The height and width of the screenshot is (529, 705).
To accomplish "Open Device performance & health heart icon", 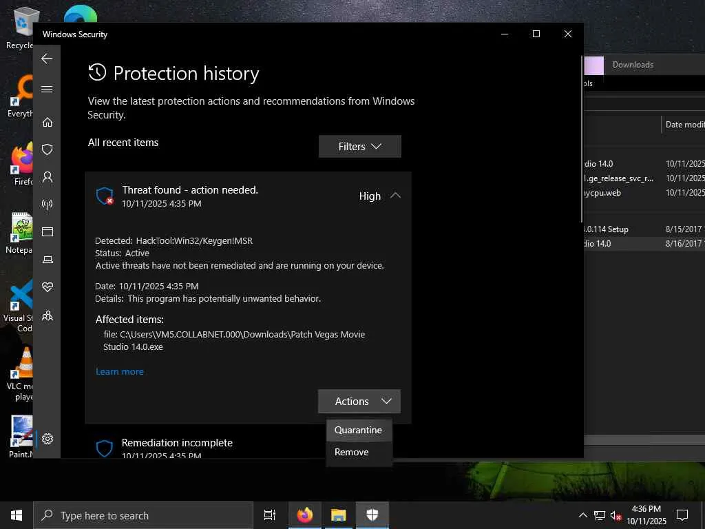I will pyautogui.click(x=48, y=287).
